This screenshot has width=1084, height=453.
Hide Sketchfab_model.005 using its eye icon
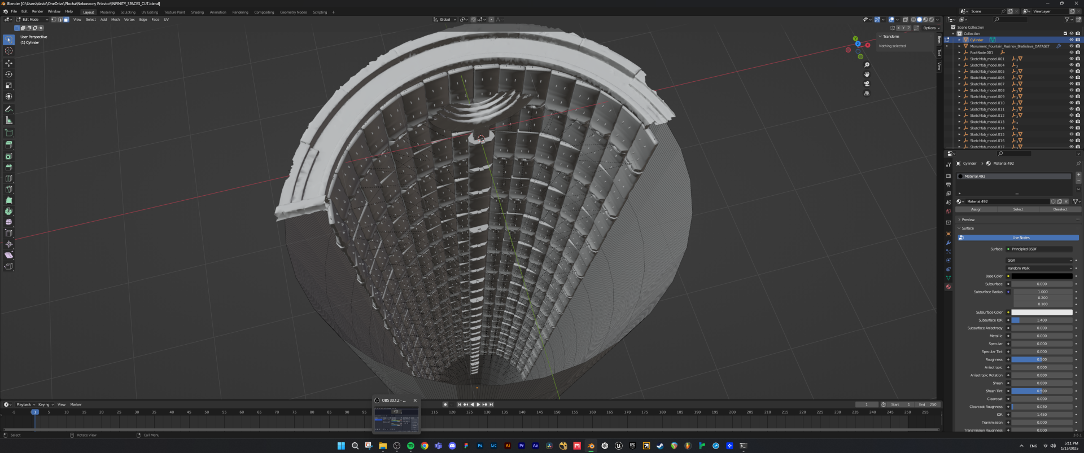point(1072,72)
